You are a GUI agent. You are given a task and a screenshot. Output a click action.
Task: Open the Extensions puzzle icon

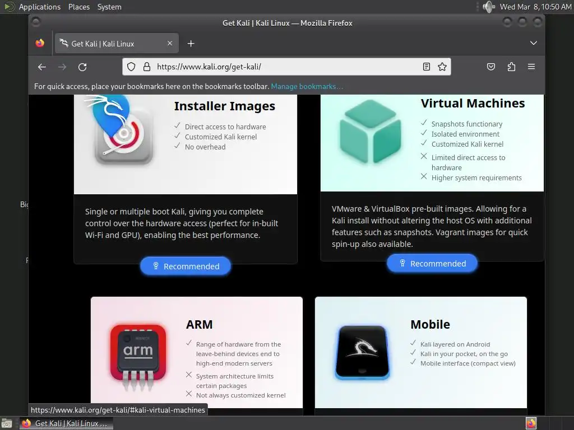(x=511, y=67)
